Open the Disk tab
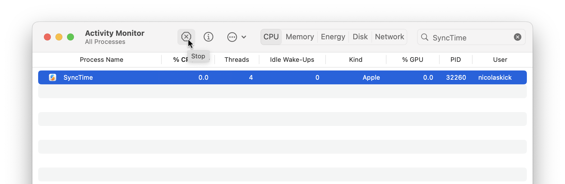Image resolution: width=565 pixels, height=184 pixels. (360, 37)
